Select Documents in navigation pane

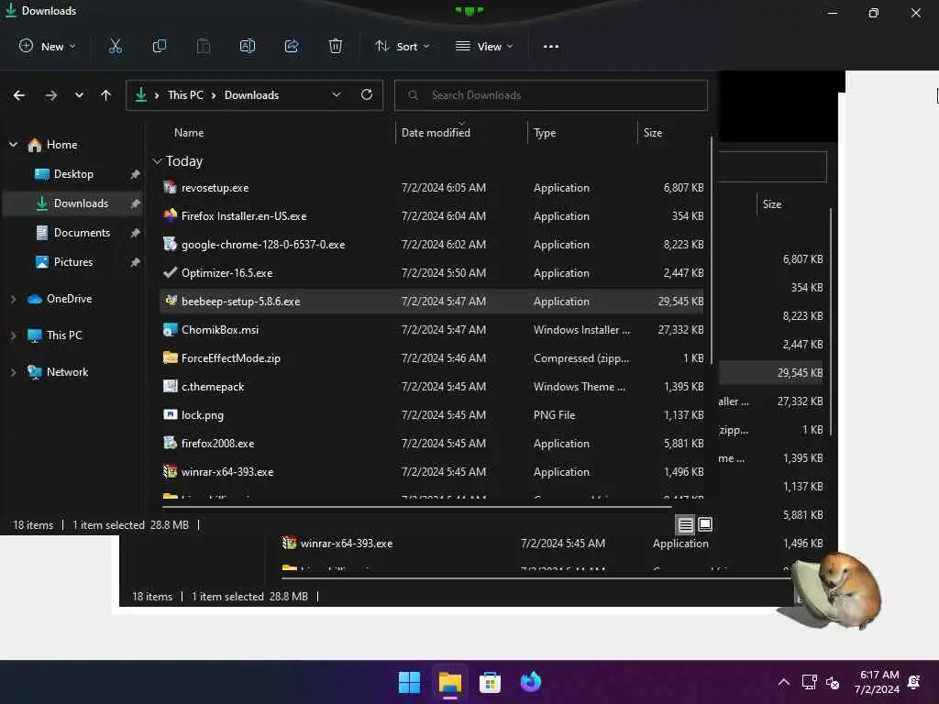[x=73, y=232]
